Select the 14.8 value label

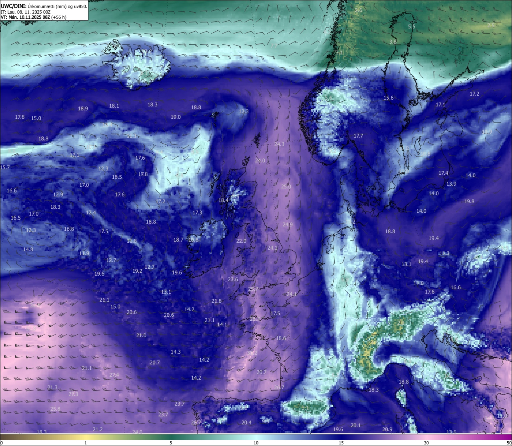click(28, 249)
